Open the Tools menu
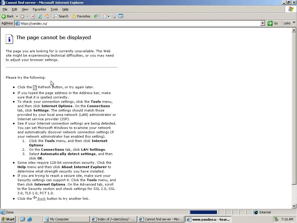 pyautogui.click(x=54, y=9)
